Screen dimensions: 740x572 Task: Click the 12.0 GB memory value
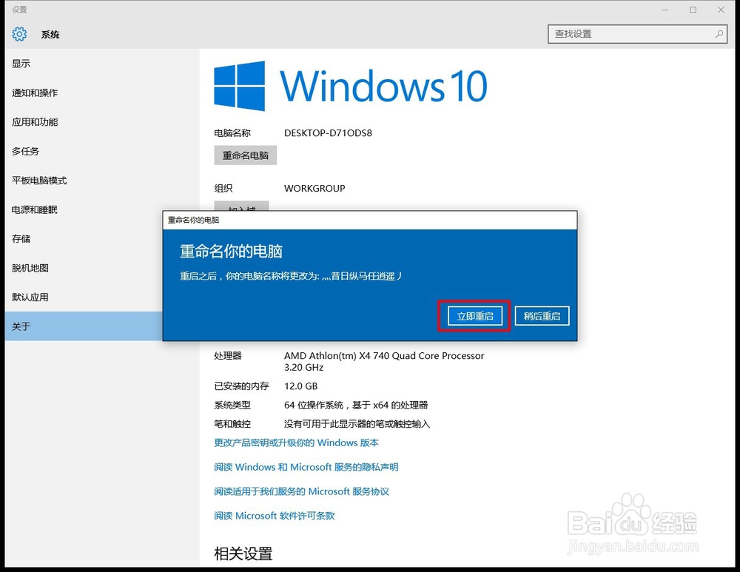[x=300, y=386]
